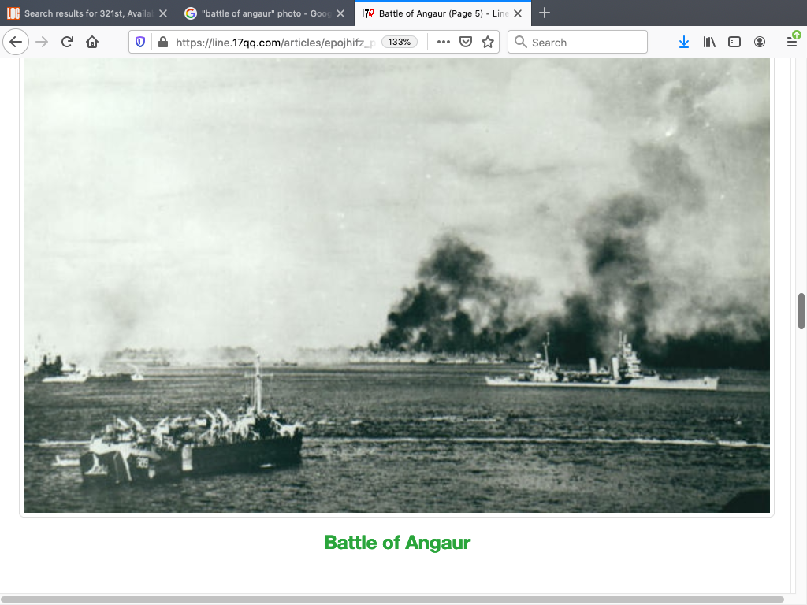
Task: Close the Battle of Angaur tab
Action: pos(518,13)
